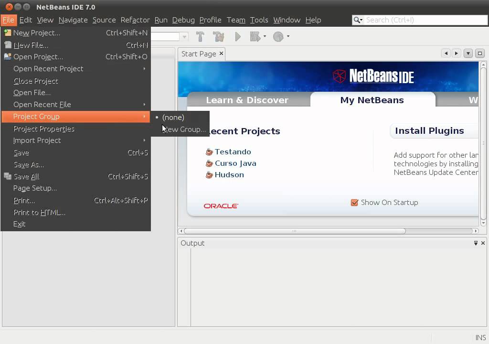Open the Window menu
This screenshot has height=344, width=489.
pyautogui.click(x=287, y=20)
